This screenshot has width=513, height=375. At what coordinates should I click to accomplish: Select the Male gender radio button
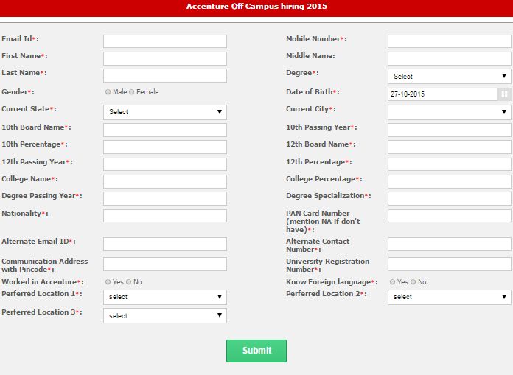pos(108,92)
